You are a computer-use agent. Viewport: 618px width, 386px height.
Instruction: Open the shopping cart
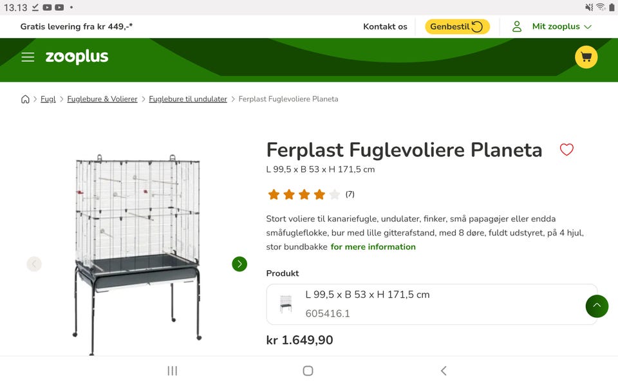586,57
